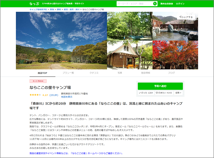214x158 pixels.
Task: Click 無料会員登録 in the header
Action: pyautogui.click(x=167, y=4)
